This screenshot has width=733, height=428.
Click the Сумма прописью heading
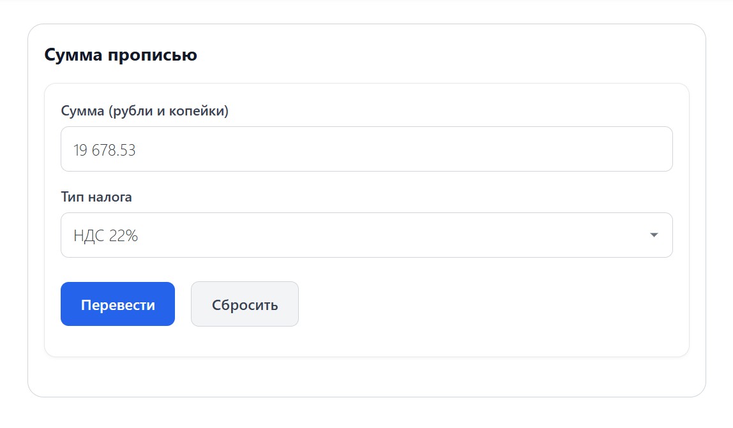(x=120, y=55)
